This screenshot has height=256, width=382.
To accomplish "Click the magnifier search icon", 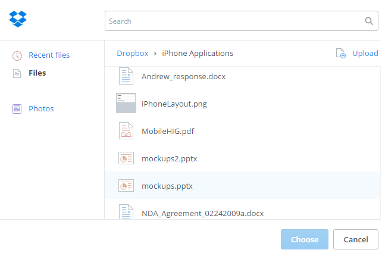I will click(x=369, y=21).
